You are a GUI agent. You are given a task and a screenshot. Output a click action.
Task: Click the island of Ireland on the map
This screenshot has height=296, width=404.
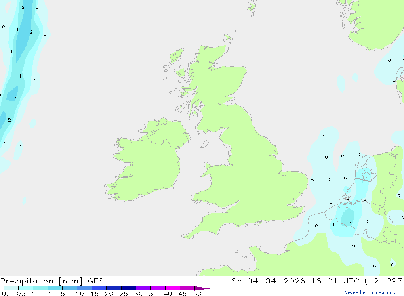pyautogui.click(x=147, y=160)
